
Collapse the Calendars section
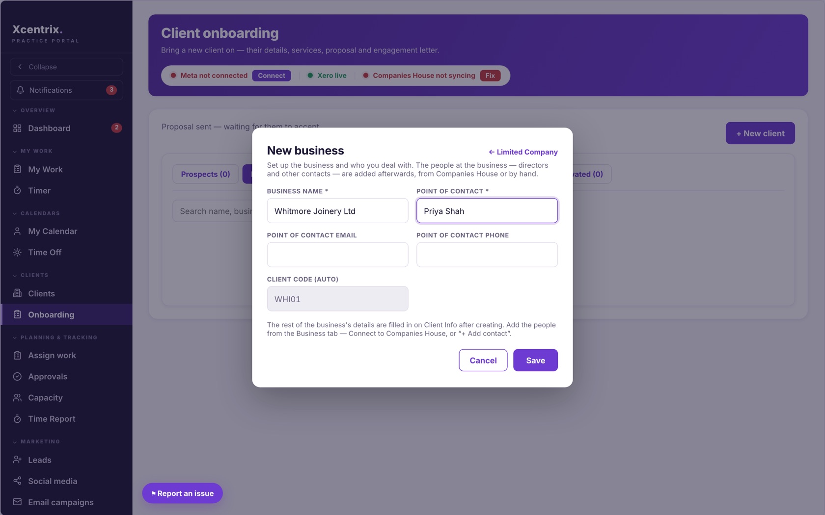[x=36, y=213]
